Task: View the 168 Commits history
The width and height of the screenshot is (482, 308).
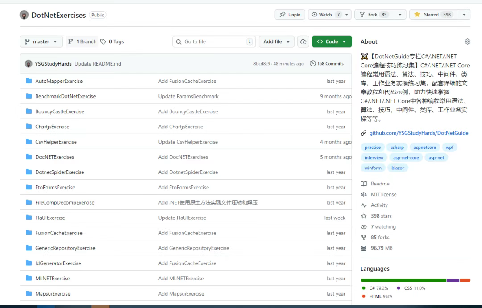Action: coord(327,64)
